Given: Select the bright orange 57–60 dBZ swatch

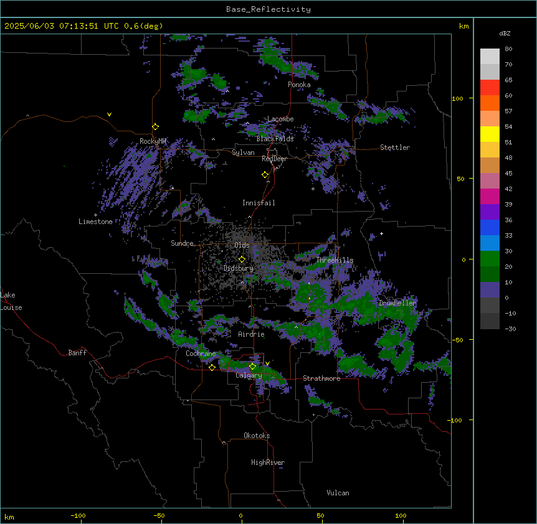Looking at the screenshot, I should [x=490, y=103].
